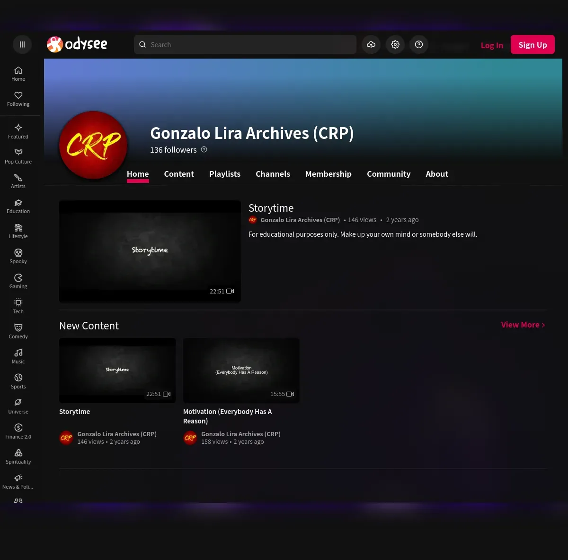
Task: Open Universe category
Action: coord(18,406)
